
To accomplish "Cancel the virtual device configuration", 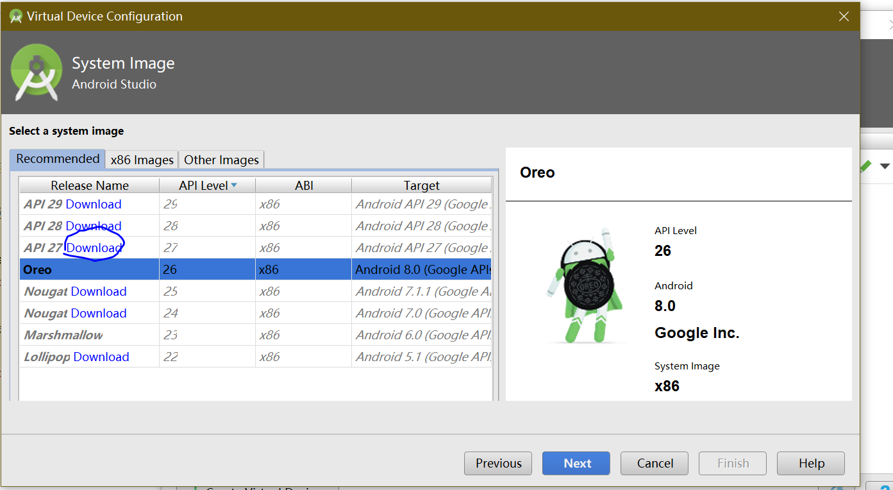I will click(655, 463).
